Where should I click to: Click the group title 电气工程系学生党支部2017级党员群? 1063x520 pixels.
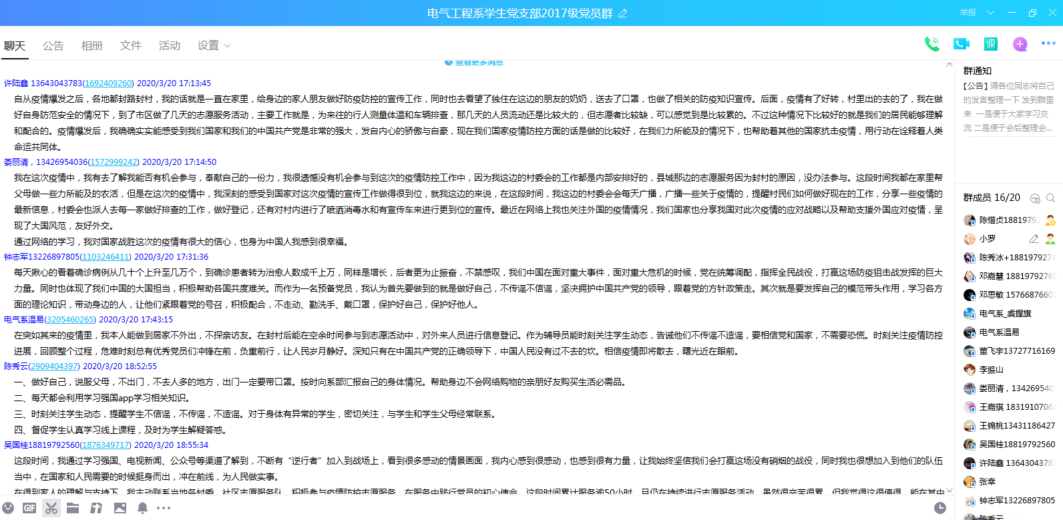click(520, 13)
